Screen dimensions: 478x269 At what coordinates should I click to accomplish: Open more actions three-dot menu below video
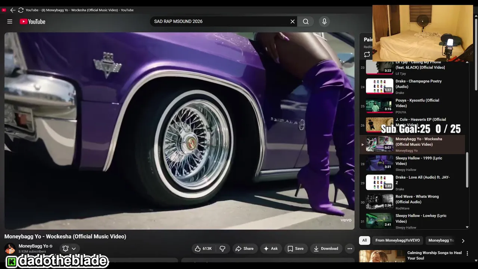point(350,248)
